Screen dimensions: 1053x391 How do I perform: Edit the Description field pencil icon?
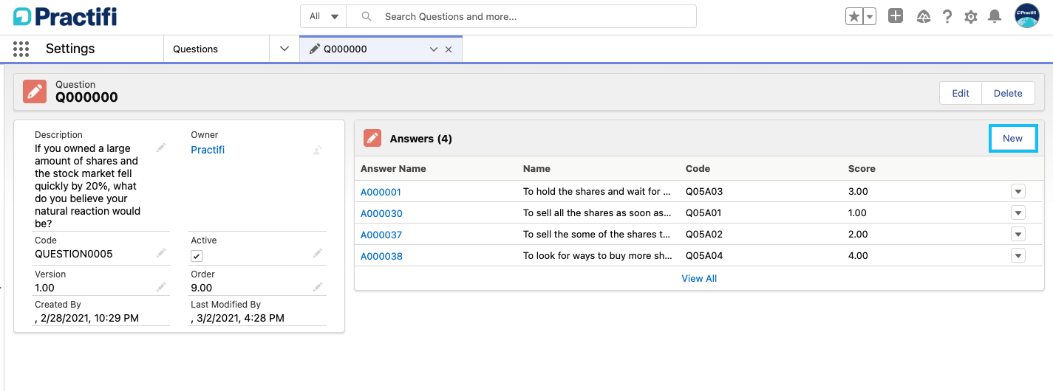coord(161,148)
